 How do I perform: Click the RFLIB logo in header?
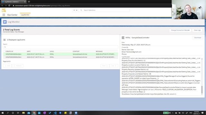[4, 10]
